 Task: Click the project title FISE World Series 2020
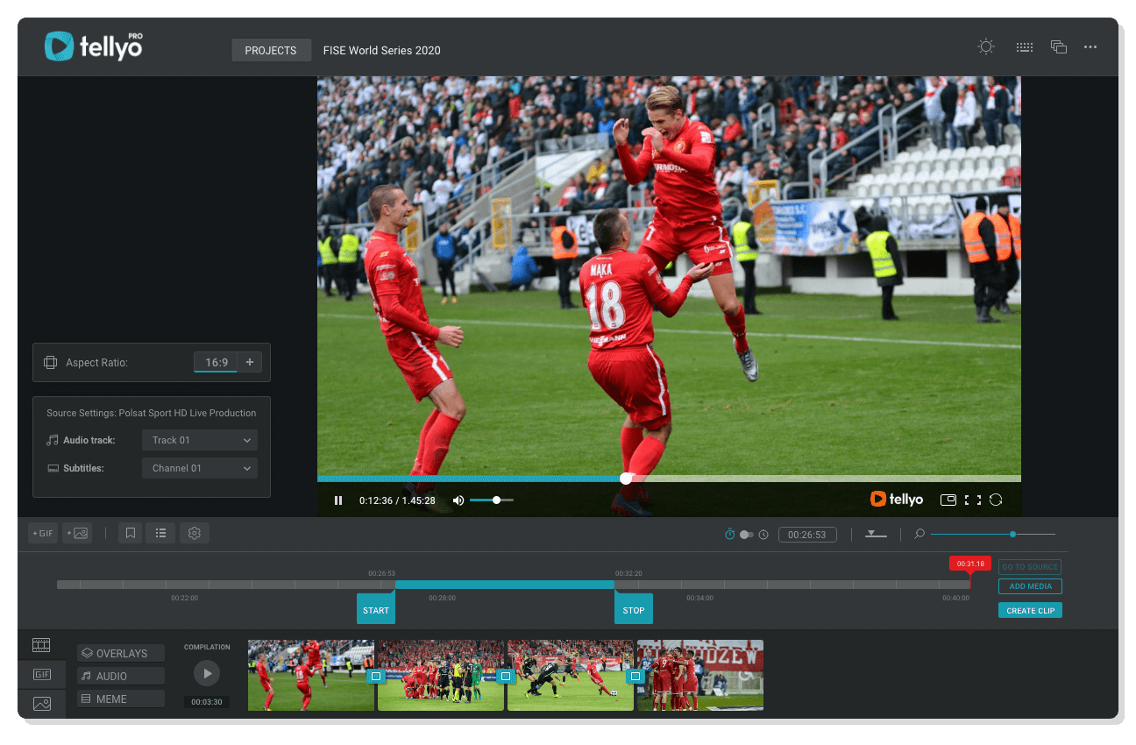382,50
